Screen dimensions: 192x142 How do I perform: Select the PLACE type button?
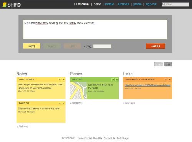52,46
